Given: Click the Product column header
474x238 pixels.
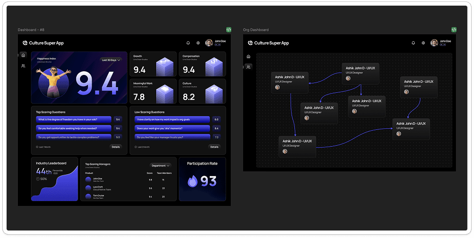Looking at the screenshot, I should (89, 173).
